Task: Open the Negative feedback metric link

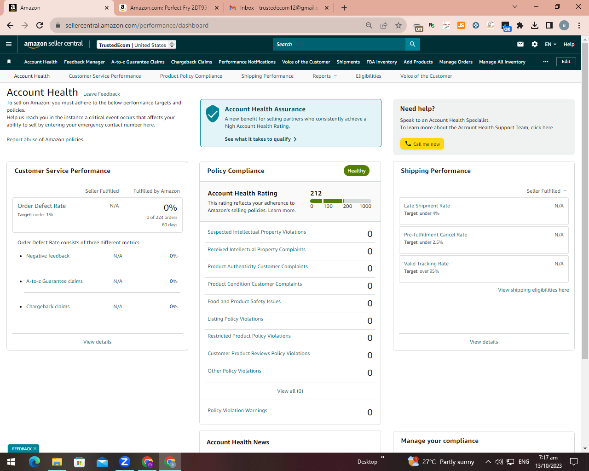Action: pos(48,256)
